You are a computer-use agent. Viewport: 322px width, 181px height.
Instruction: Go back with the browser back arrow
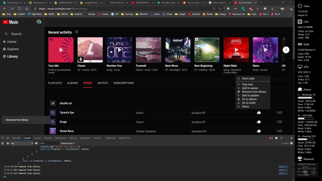(x=5, y=9)
